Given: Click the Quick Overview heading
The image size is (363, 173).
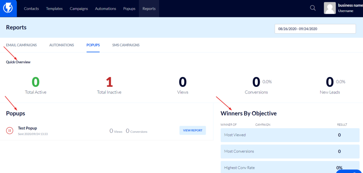Looking at the screenshot, I should point(18,62).
